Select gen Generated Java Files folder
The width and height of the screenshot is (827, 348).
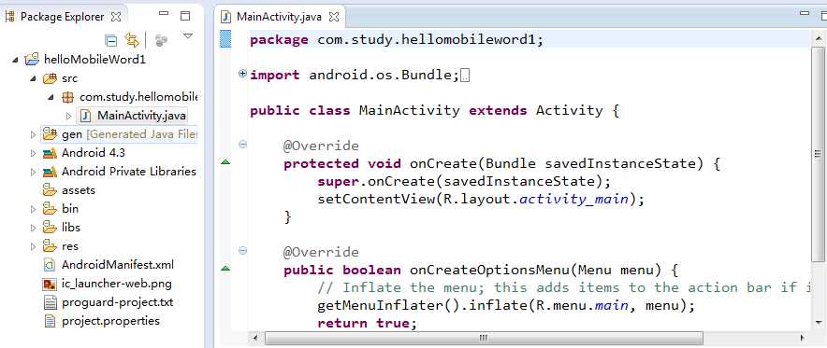(x=129, y=134)
